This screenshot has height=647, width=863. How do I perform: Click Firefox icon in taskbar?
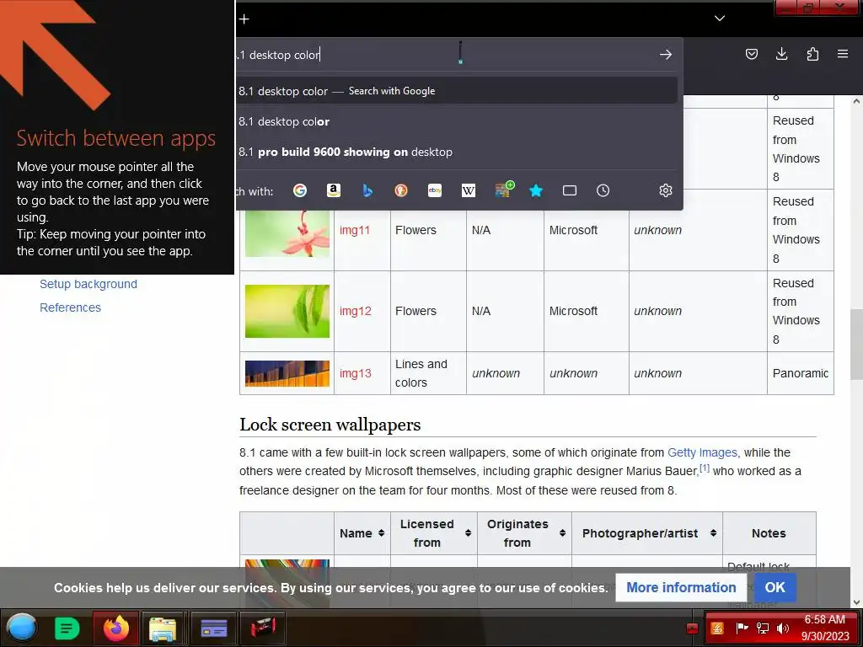point(116,628)
